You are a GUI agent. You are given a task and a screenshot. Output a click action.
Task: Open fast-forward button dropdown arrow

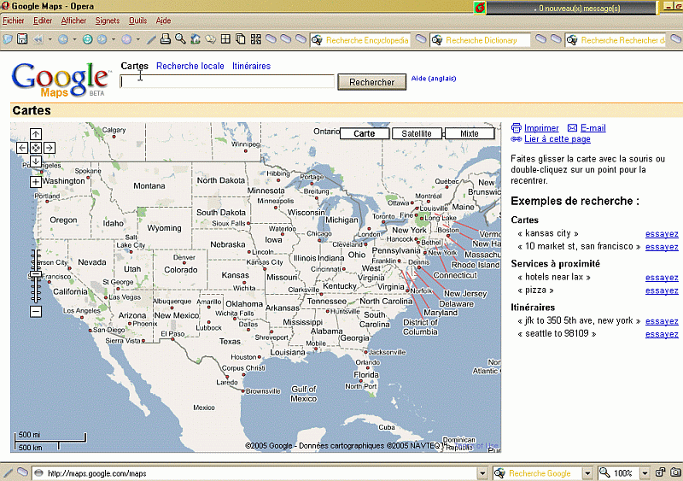[138, 39]
